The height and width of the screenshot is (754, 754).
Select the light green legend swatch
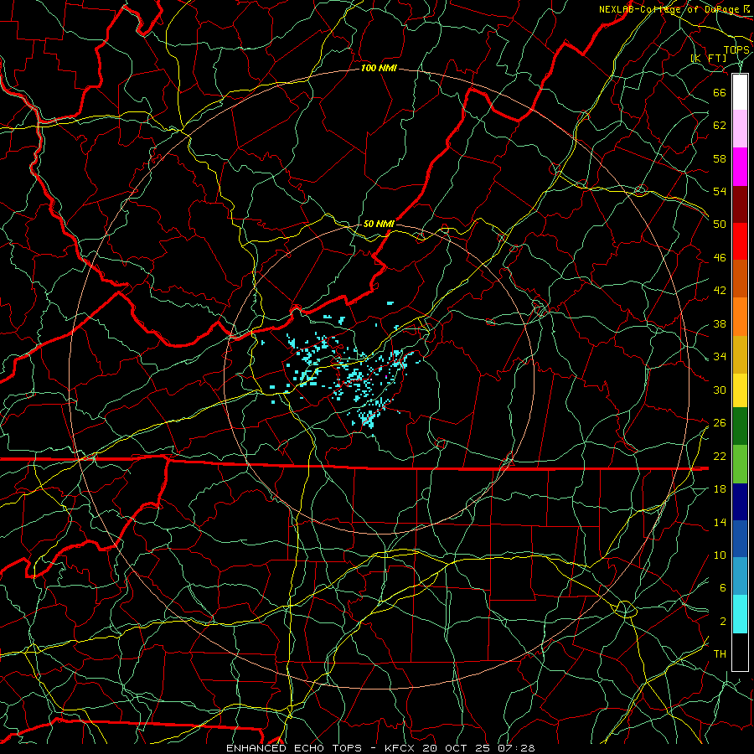[740, 464]
